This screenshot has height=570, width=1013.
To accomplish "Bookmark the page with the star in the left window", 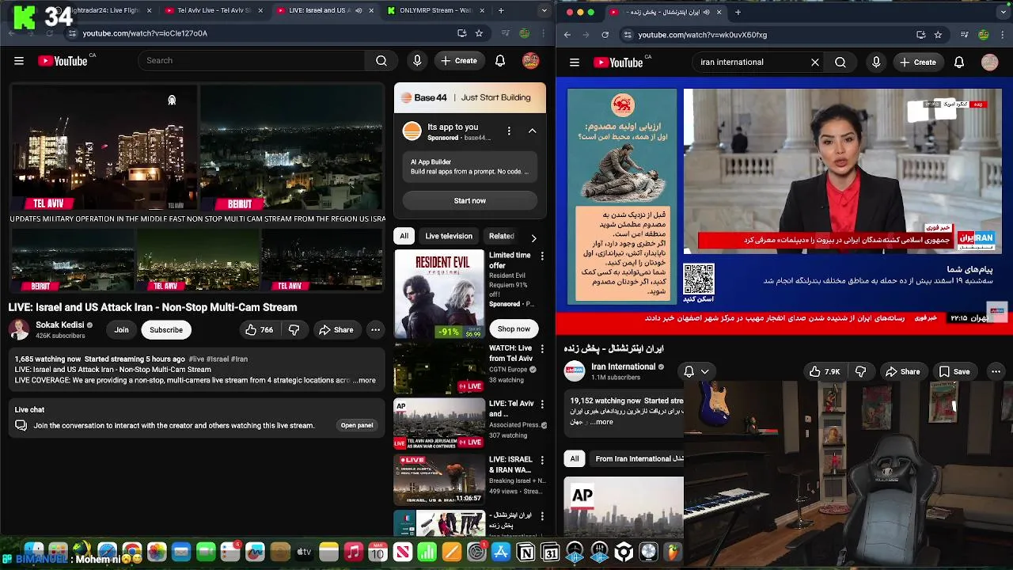I will coord(479,33).
